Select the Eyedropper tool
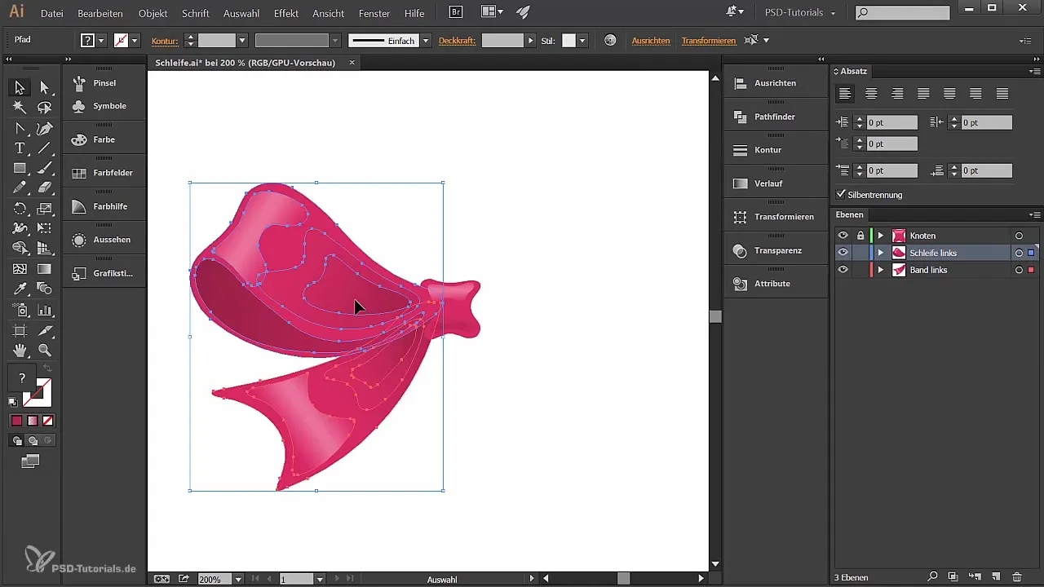The width and height of the screenshot is (1044, 587). (20, 289)
